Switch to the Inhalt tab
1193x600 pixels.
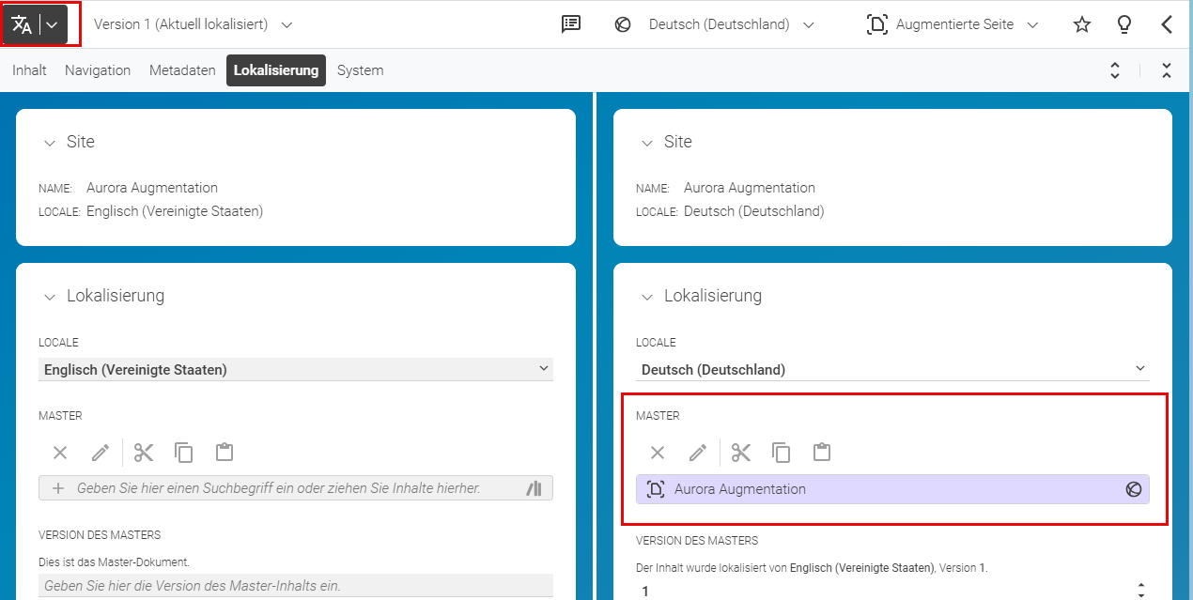click(x=29, y=70)
